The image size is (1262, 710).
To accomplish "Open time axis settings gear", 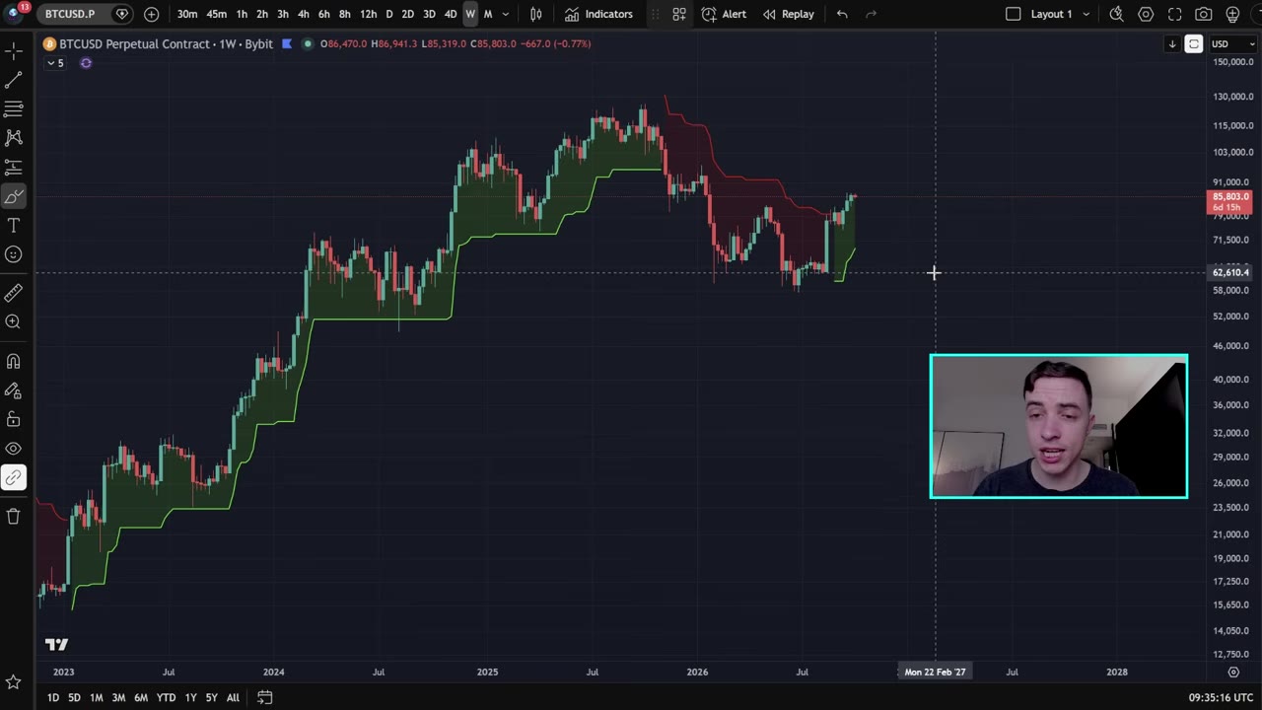I will tap(1233, 672).
